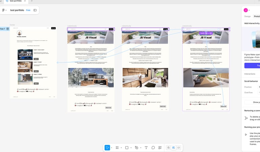The image size is (260, 152).
Task: Click the Free plan badge
Action: point(28,10)
